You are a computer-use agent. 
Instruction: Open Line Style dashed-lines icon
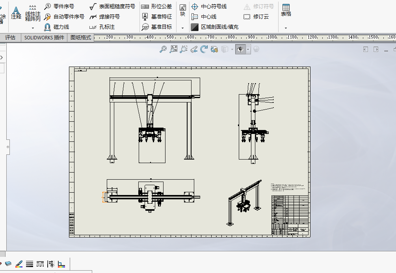tap(40, 264)
